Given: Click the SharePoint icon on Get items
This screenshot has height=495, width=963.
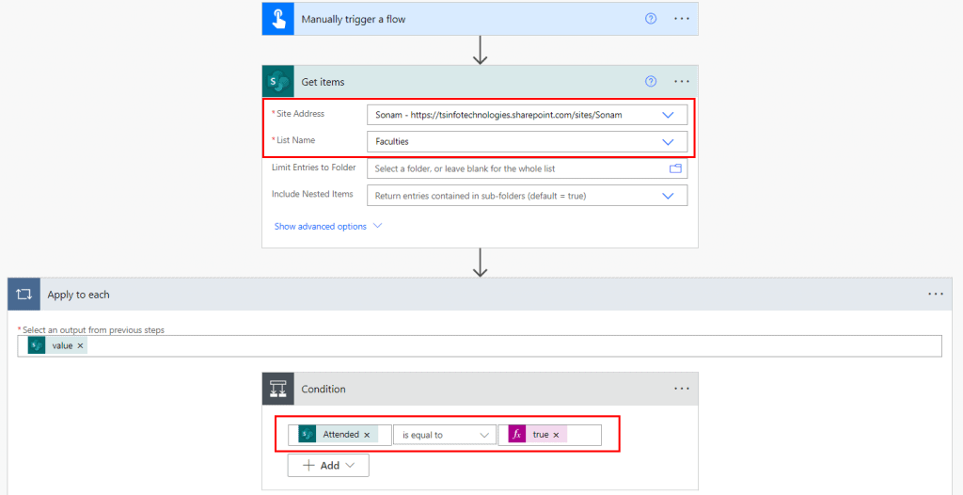Looking at the screenshot, I should coord(278,81).
